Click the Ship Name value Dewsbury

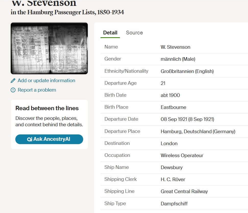click(x=171, y=167)
